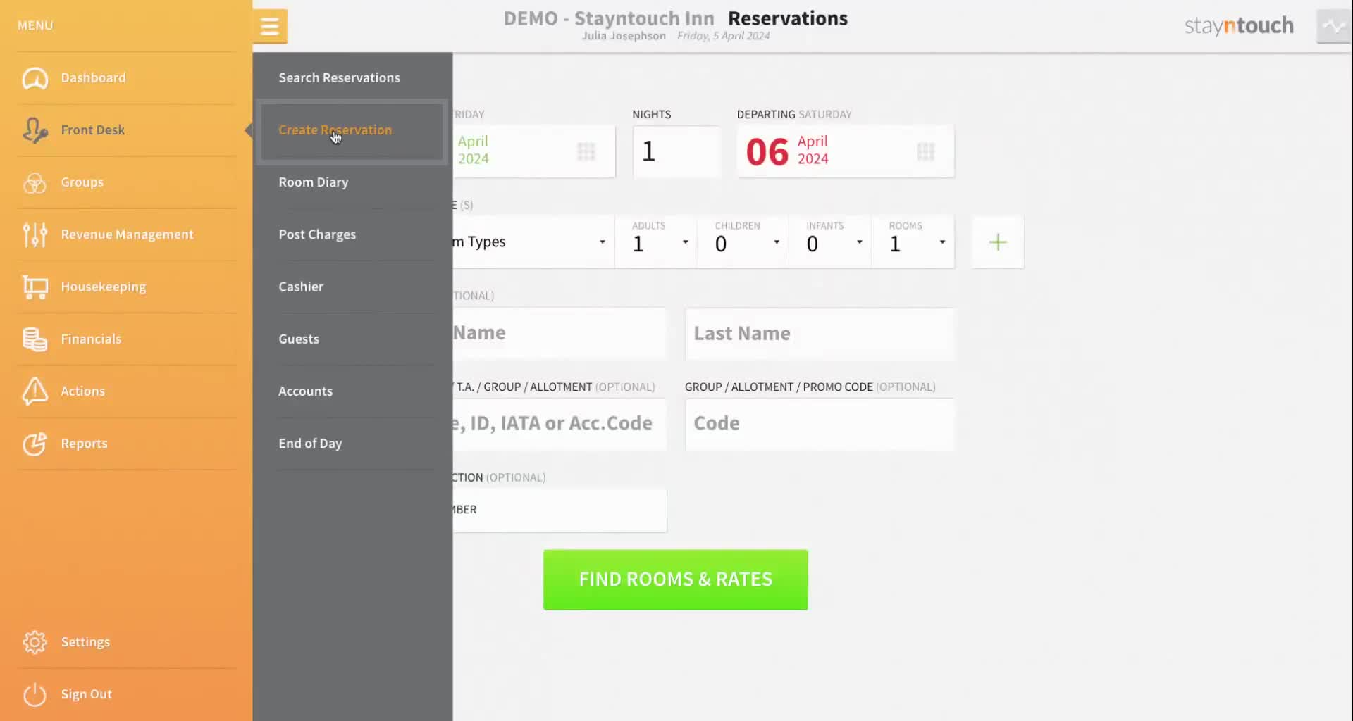
Task: Select Front Desk in the main menu
Action: (92, 130)
